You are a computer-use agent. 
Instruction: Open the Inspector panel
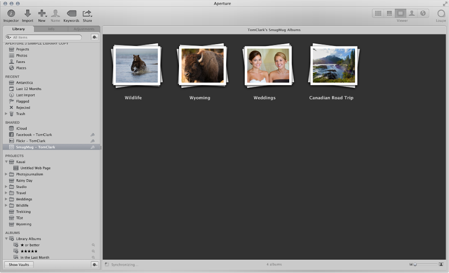click(x=11, y=14)
